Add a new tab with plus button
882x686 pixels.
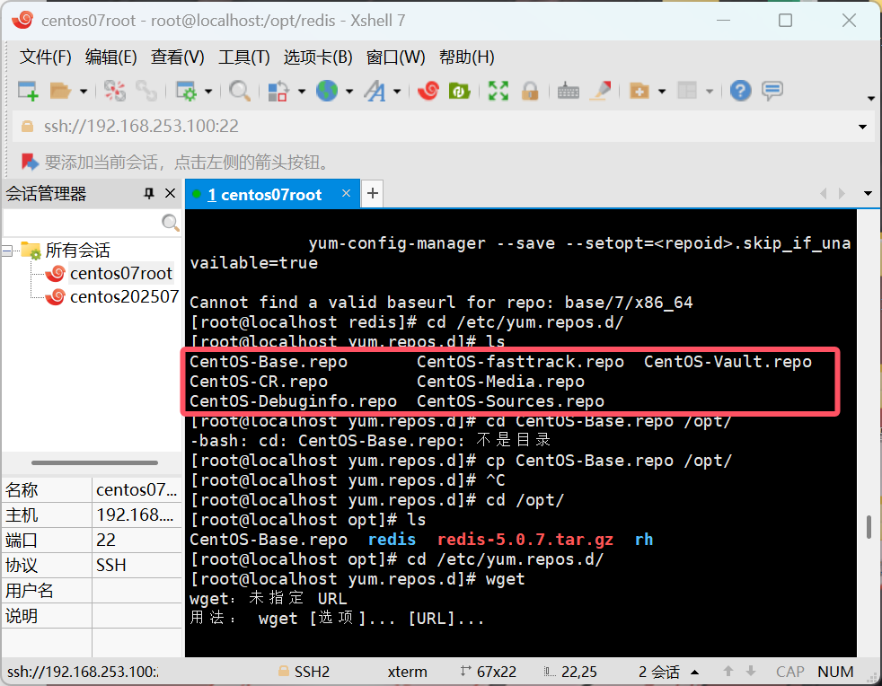point(373,193)
